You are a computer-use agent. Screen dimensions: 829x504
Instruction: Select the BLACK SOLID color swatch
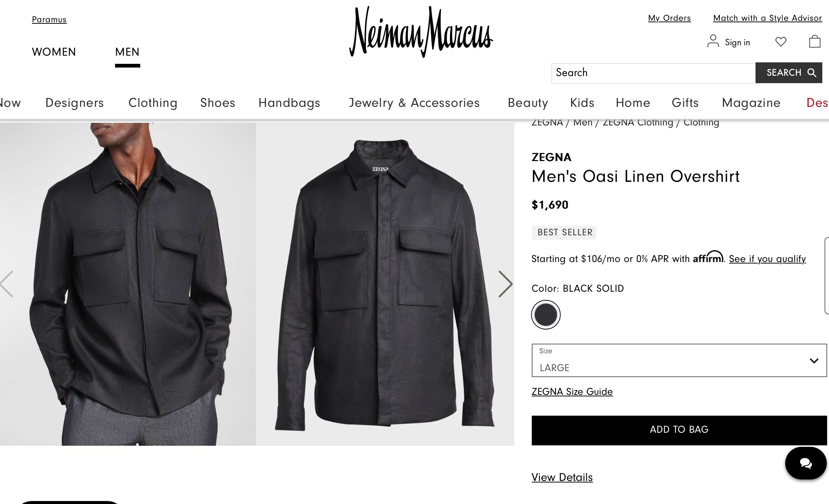click(x=545, y=314)
